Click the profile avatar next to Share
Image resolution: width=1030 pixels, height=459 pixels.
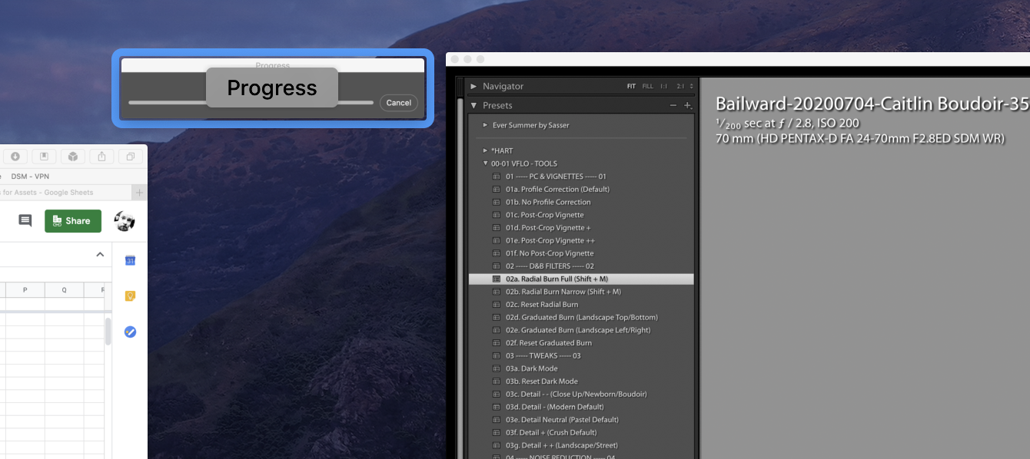(125, 220)
